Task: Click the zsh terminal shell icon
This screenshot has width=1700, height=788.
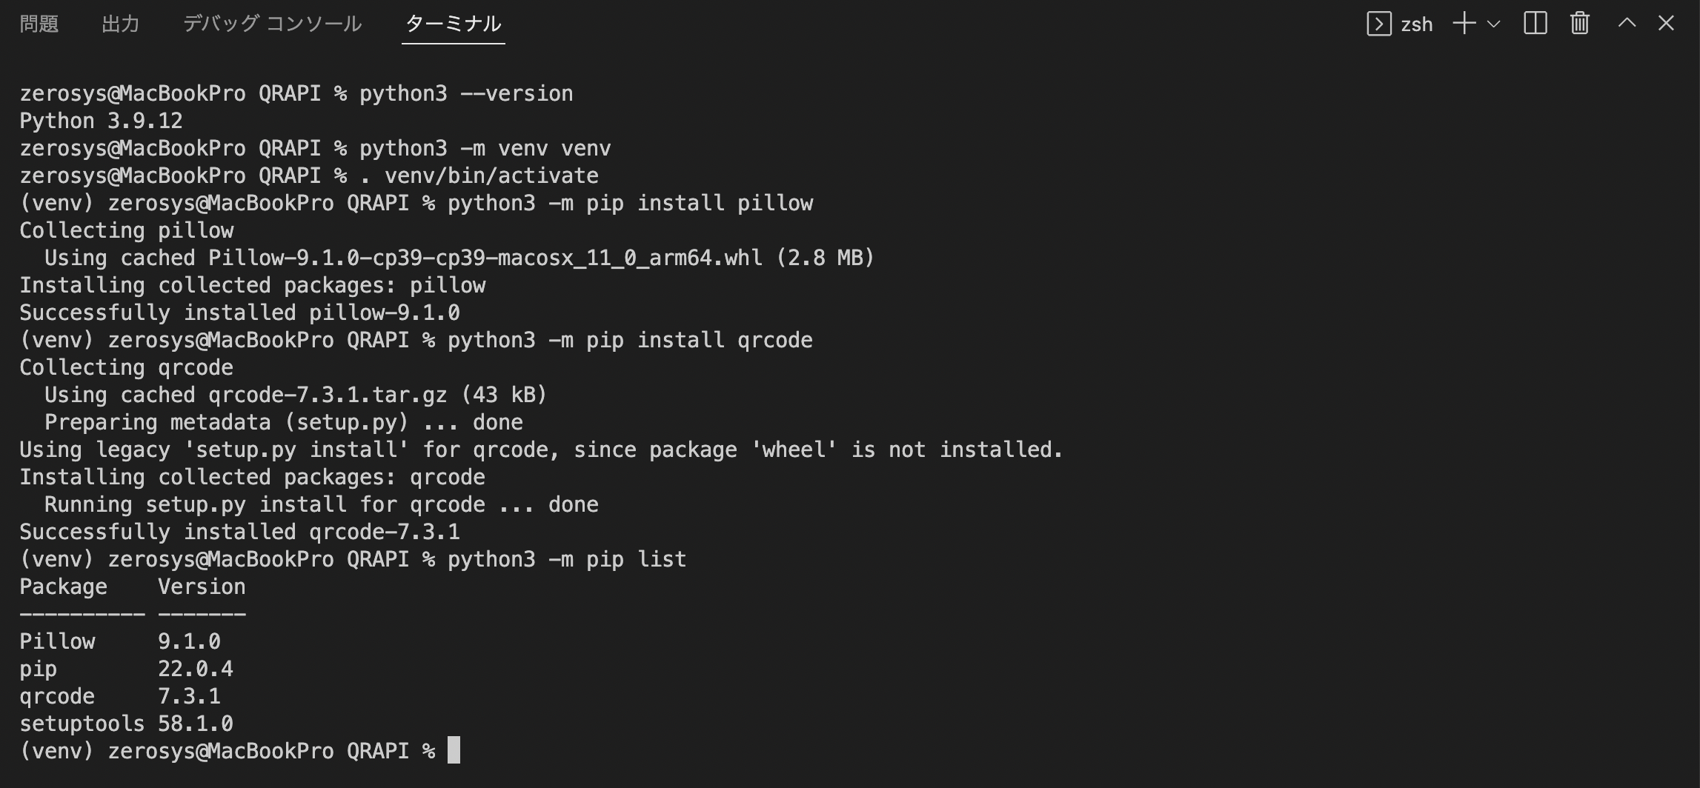Action: 1378,24
